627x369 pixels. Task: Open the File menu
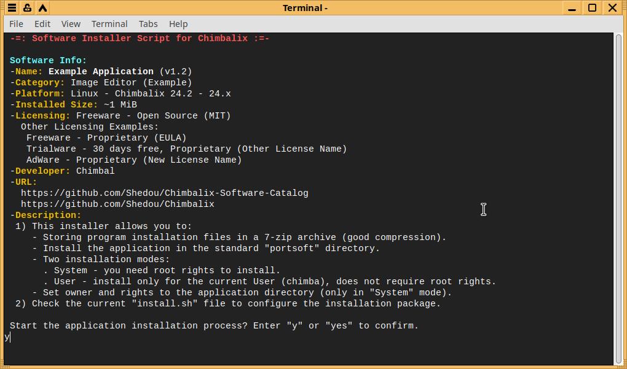(17, 24)
